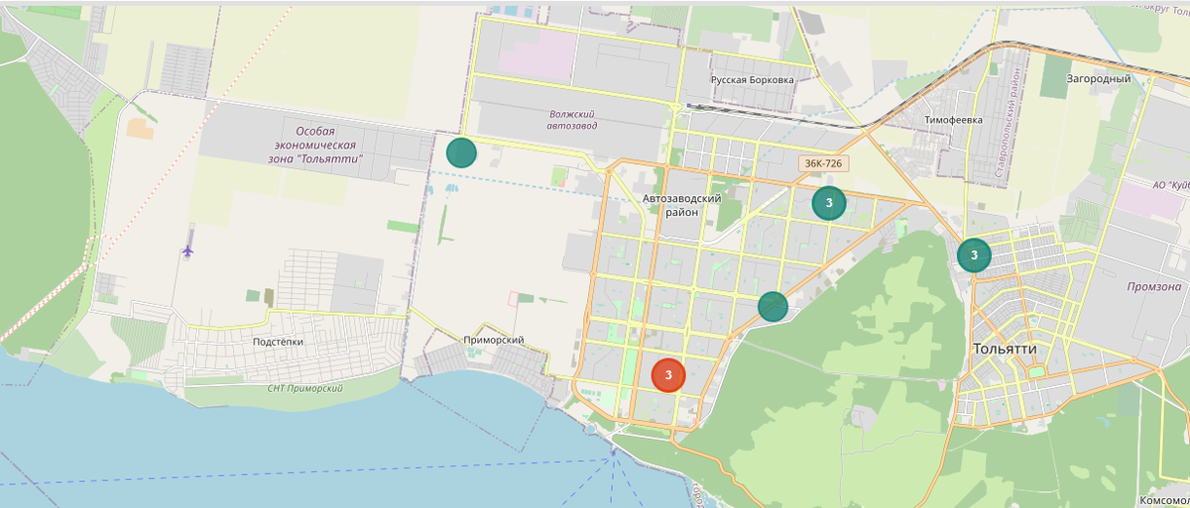Click the Особая экономическая зона "Тольятти" label
The image size is (1190, 508).
pos(316,145)
